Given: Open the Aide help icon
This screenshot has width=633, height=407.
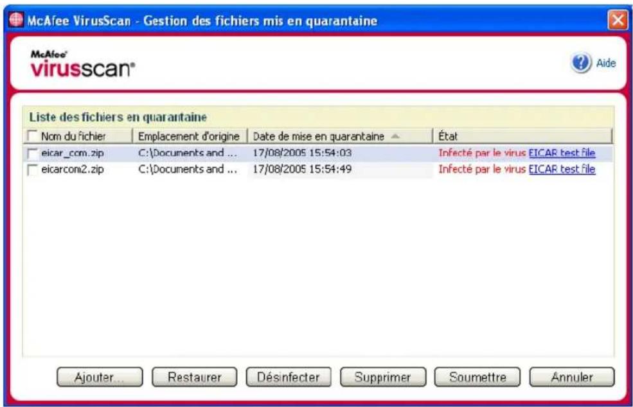Looking at the screenshot, I should pyautogui.click(x=581, y=63).
